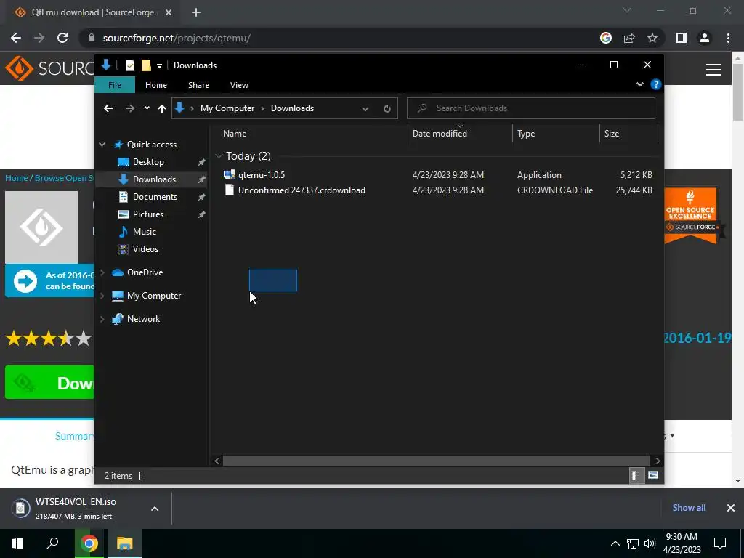Open recent locations dropdown arrow
The width and height of the screenshot is (744, 558).
click(x=147, y=108)
